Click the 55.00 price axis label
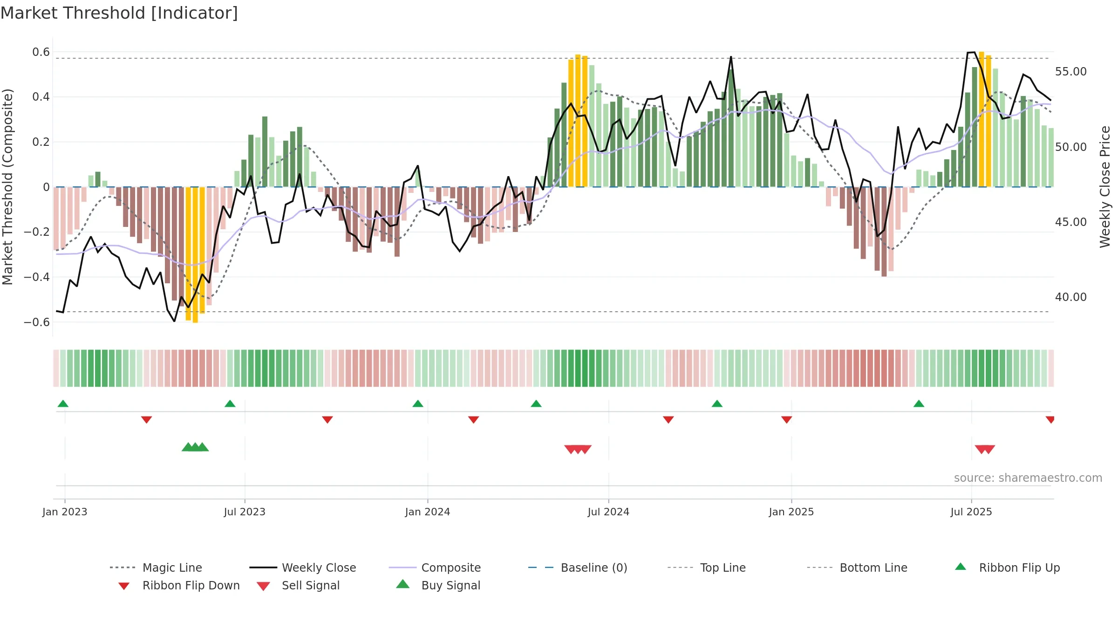Image resolution: width=1118 pixels, height=629 pixels. (x=1071, y=72)
